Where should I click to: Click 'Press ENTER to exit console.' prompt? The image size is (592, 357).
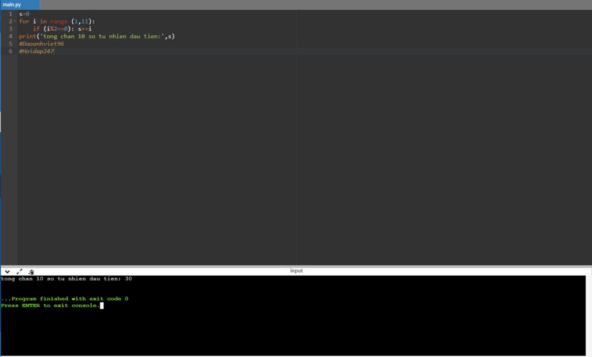[50, 306]
